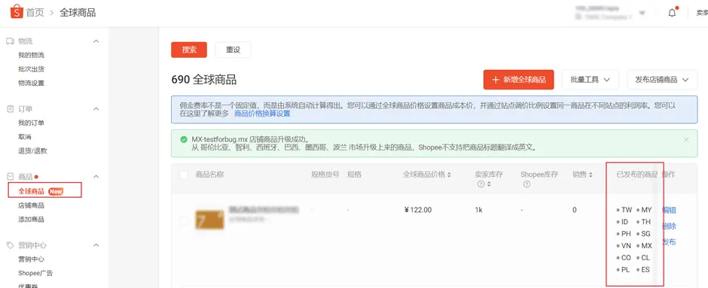The image size is (708, 288).
Task: Open 我的订单 in the sidebar
Action: pos(31,123)
